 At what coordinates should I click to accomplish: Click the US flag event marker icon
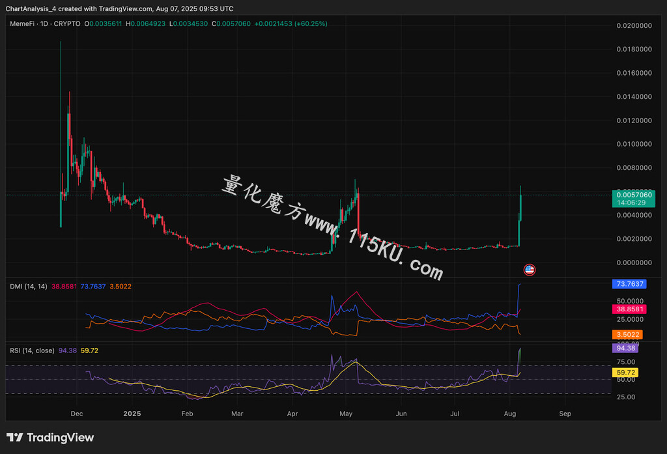pos(529,269)
